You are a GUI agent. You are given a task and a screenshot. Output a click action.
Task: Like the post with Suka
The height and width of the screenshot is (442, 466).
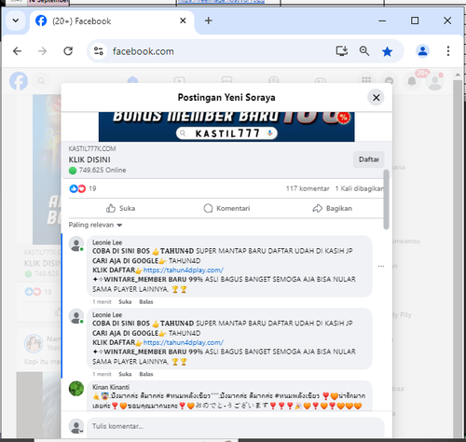pos(120,208)
